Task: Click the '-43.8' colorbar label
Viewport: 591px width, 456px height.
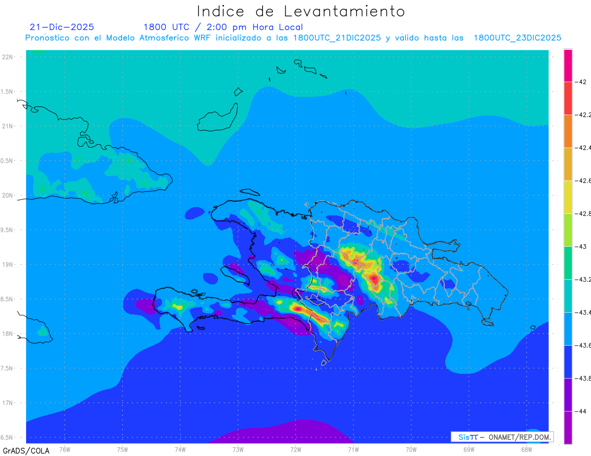Action: [x=583, y=378]
